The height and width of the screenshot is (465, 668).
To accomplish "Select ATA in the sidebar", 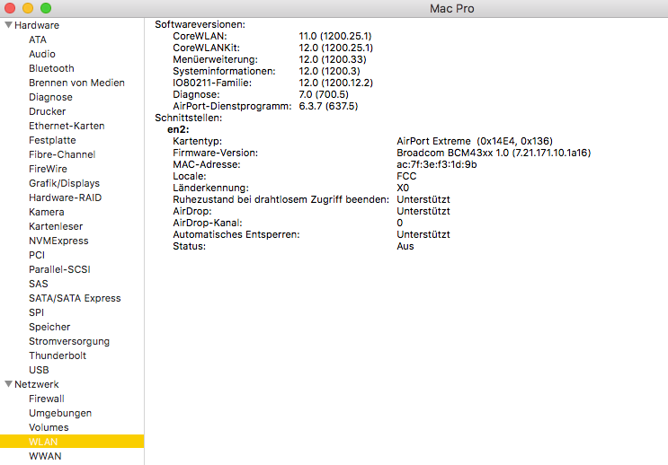I will 38,39.
